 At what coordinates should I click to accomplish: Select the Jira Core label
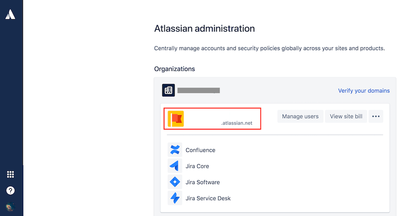tap(197, 166)
